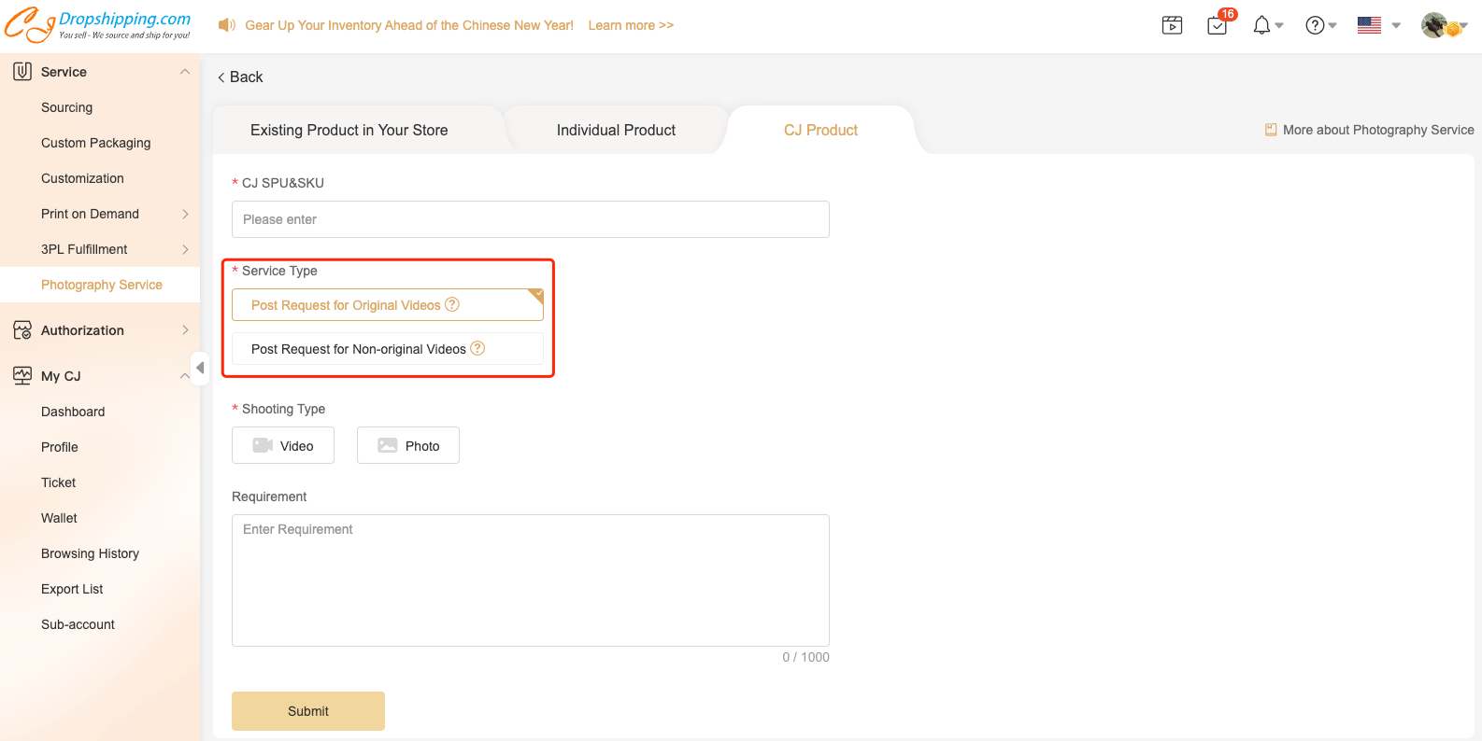Switch to Existing Product in Your Store tab

point(349,131)
